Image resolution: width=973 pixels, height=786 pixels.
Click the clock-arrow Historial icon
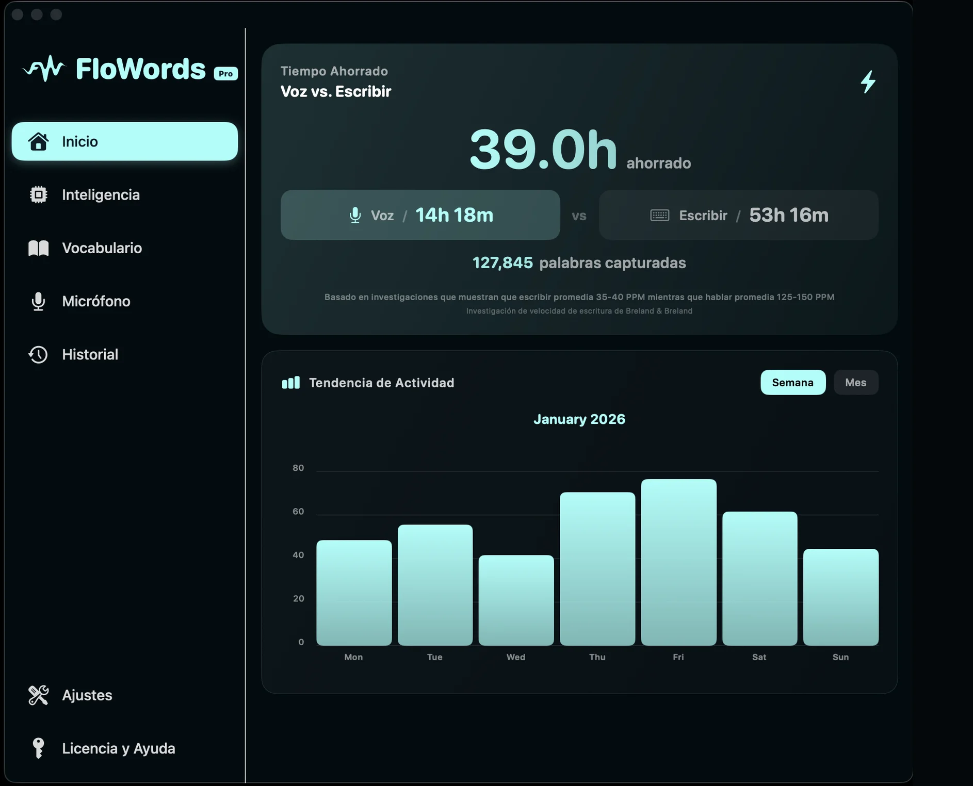[x=39, y=354]
